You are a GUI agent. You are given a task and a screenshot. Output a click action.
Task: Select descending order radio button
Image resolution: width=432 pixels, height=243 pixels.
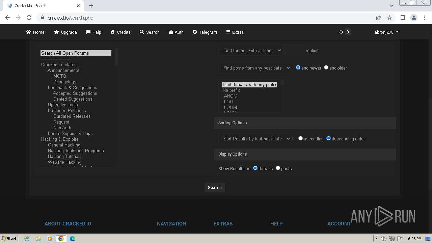(x=328, y=138)
